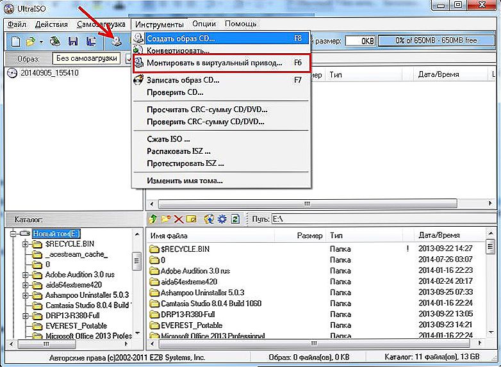
Task: Select EVEREST_Portable row in file list
Action: (192, 325)
